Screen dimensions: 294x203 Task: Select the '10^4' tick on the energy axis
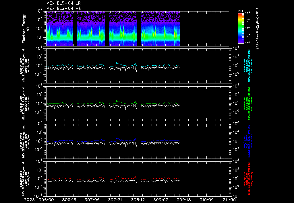point(39,11)
